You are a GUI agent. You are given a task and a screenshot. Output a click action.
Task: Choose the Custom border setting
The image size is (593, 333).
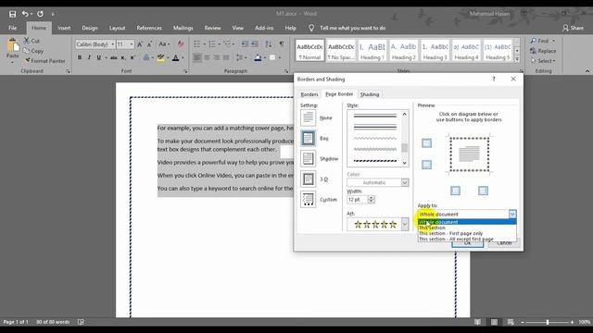click(308, 200)
